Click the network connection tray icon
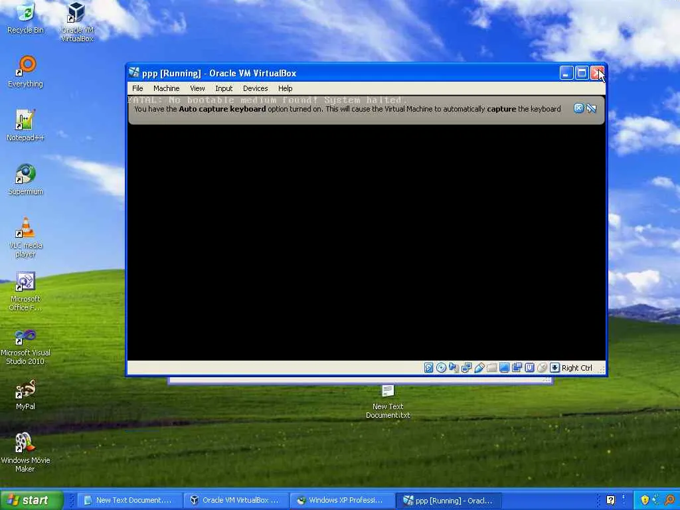The height and width of the screenshot is (510, 680). tap(657, 500)
